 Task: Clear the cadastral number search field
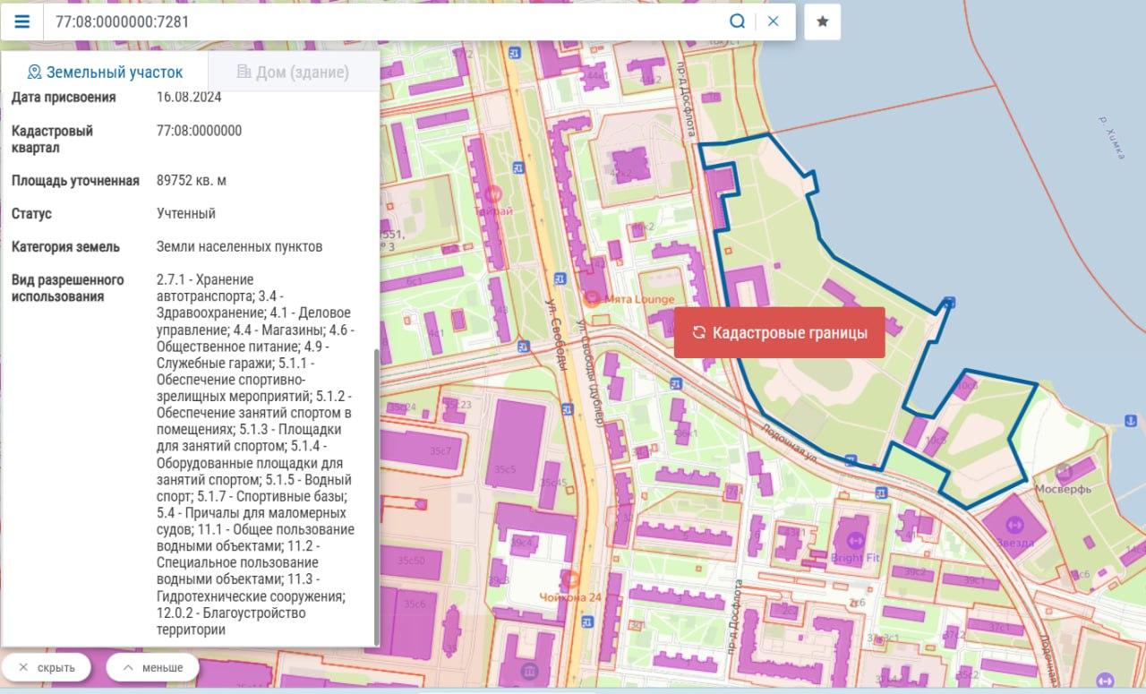click(x=774, y=21)
